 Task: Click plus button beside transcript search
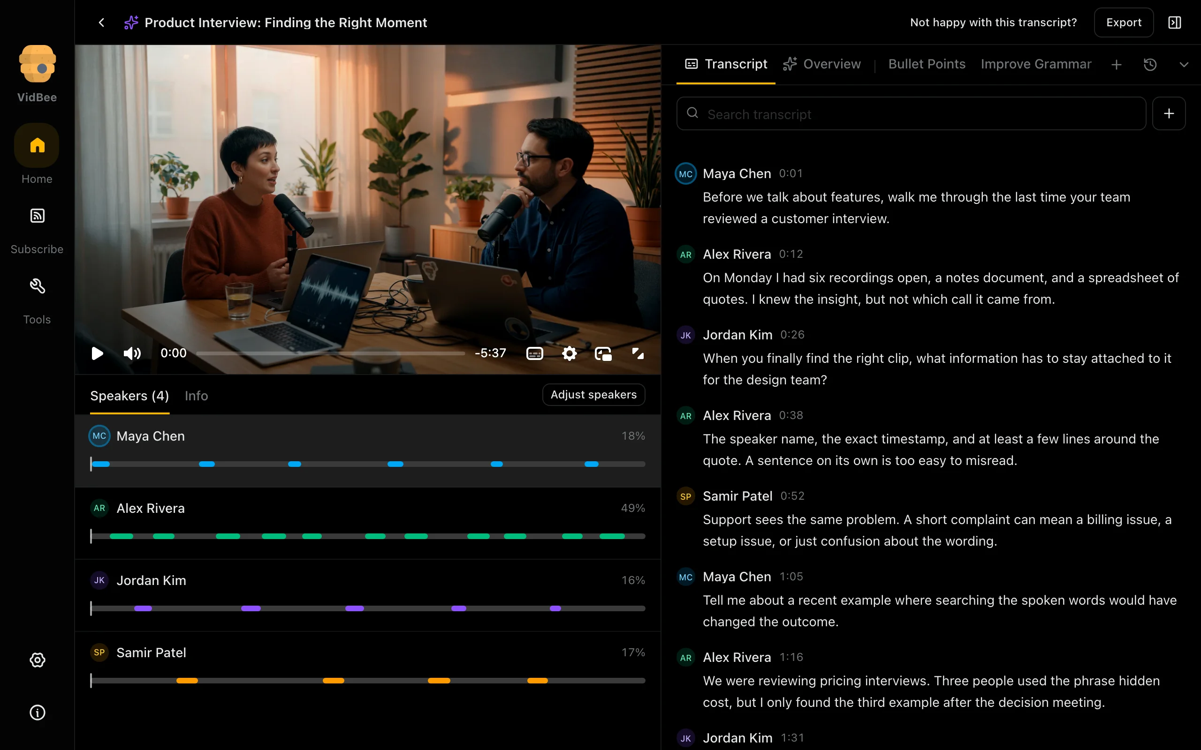pyautogui.click(x=1169, y=113)
